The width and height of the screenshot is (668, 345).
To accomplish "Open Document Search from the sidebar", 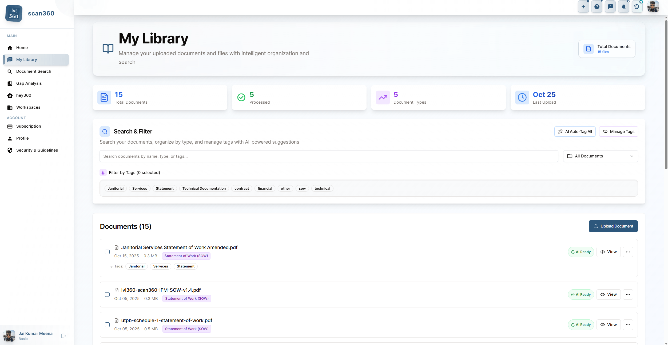I will pos(33,71).
